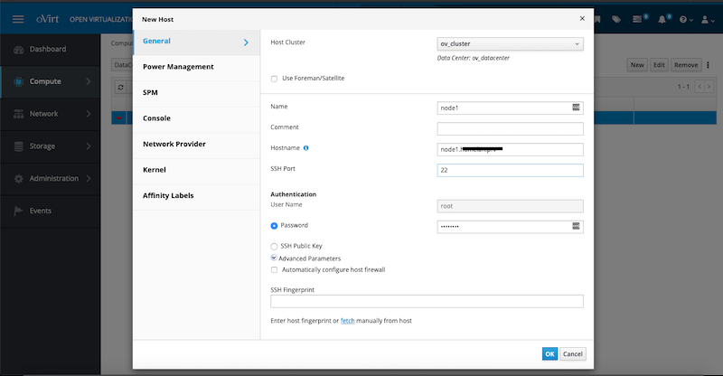Click the fetch fingerprint link

348,321
